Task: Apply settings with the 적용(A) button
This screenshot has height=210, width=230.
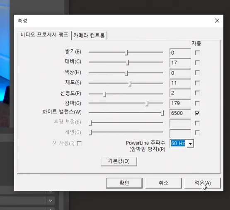Action: [202, 183]
